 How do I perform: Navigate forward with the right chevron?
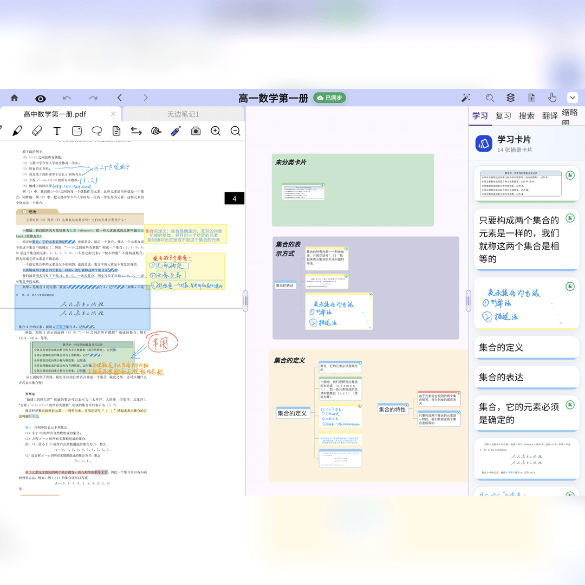tap(146, 97)
